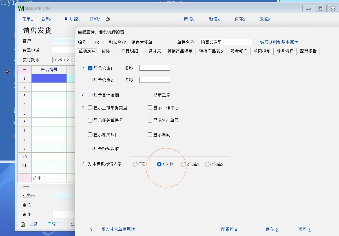Switch to the 产品明细 tab

(x=130, y=51)
